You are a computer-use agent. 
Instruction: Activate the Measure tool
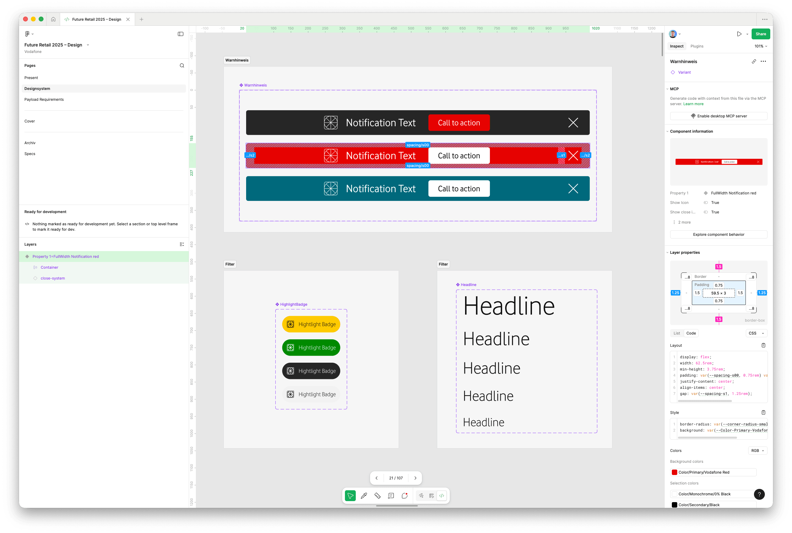(377, 496)
